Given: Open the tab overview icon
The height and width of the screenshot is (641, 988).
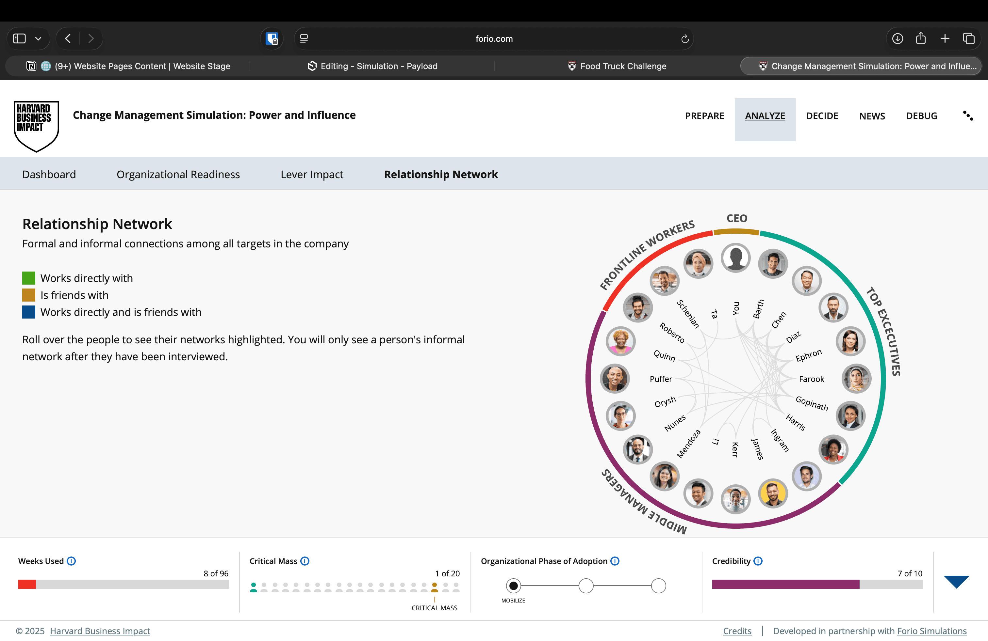Looking at the screenshot, I should click(968, 39).
